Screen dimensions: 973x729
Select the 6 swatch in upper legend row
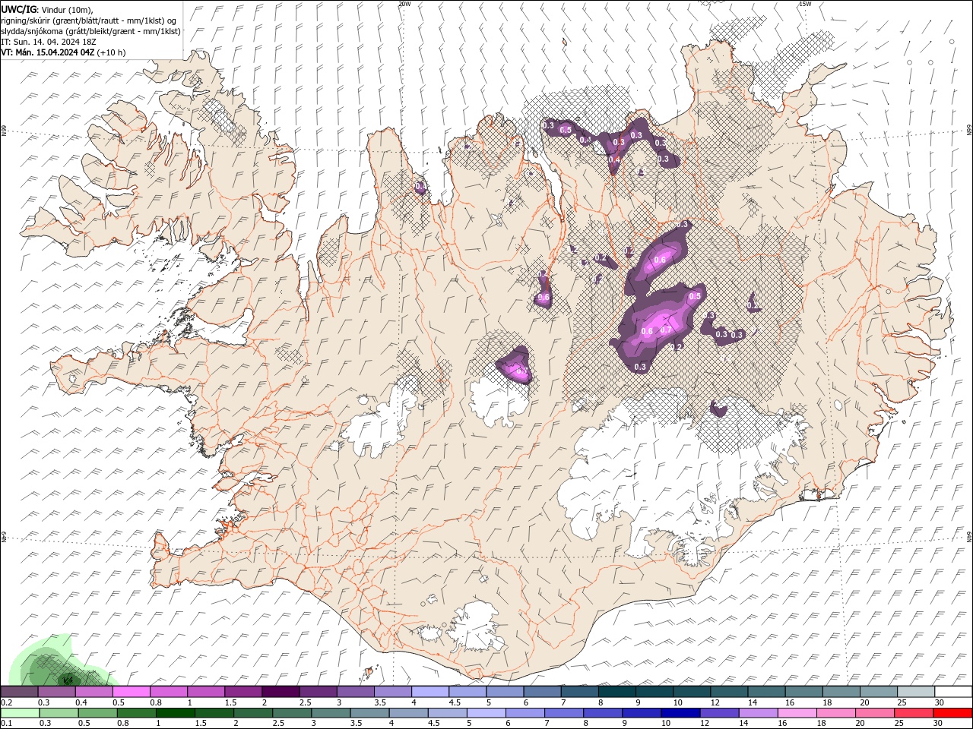[542, 692]
